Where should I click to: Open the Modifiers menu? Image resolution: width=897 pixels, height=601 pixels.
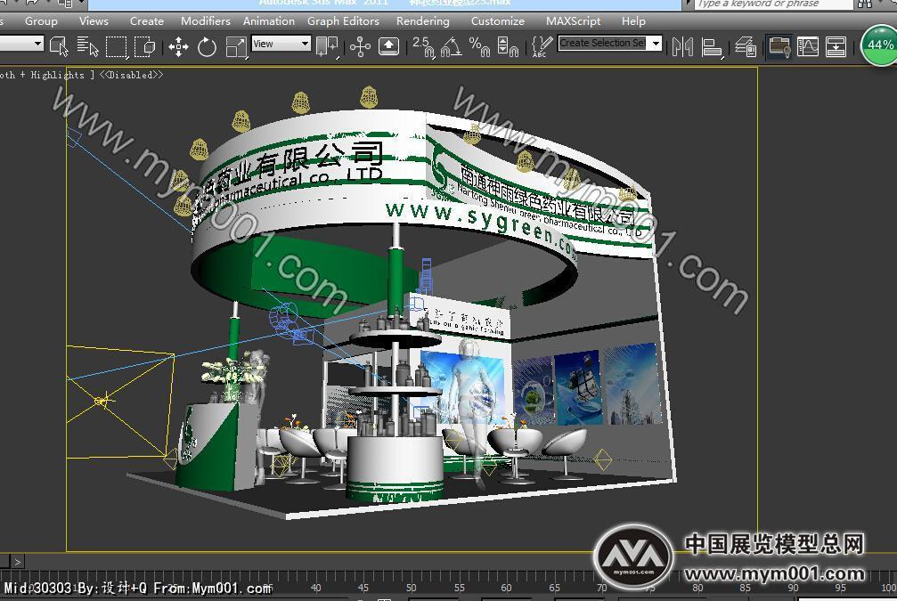click(206, 21)
